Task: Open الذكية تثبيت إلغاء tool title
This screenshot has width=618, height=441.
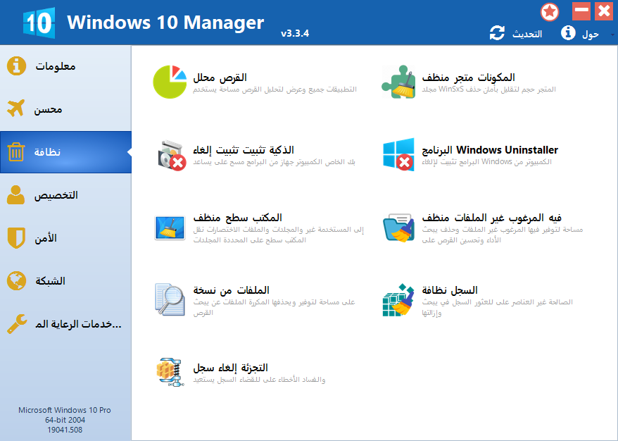Action: coord(243,150)
